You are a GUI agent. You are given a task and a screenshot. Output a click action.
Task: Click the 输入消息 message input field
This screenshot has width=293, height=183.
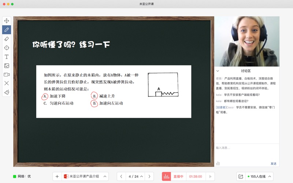click(245, 148)
